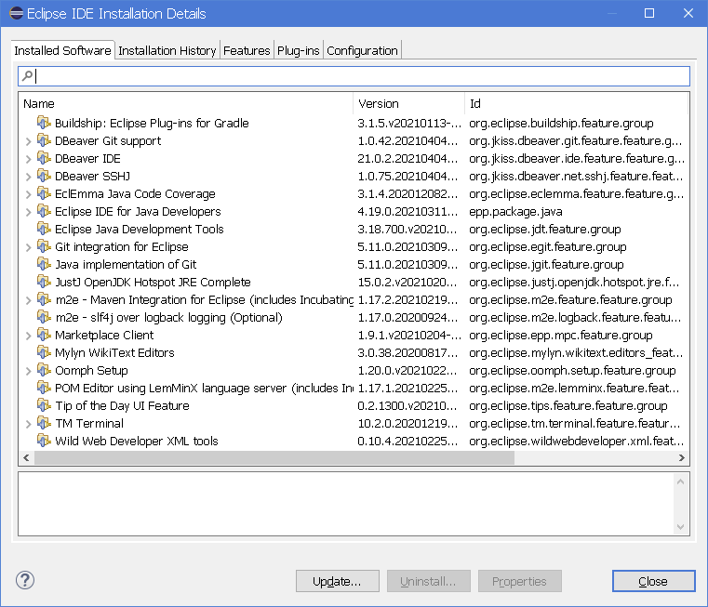Viewport: 708px width, 607px height.
Task: Switch to the Installed Software tab
Action: coord(62,50)
